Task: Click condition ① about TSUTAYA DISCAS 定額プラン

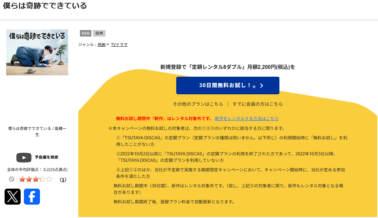Action: [232, 141]
